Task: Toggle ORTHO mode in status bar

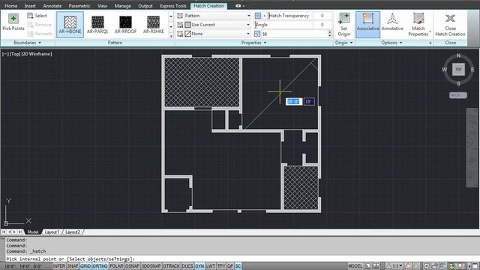Action: [100, 266]
